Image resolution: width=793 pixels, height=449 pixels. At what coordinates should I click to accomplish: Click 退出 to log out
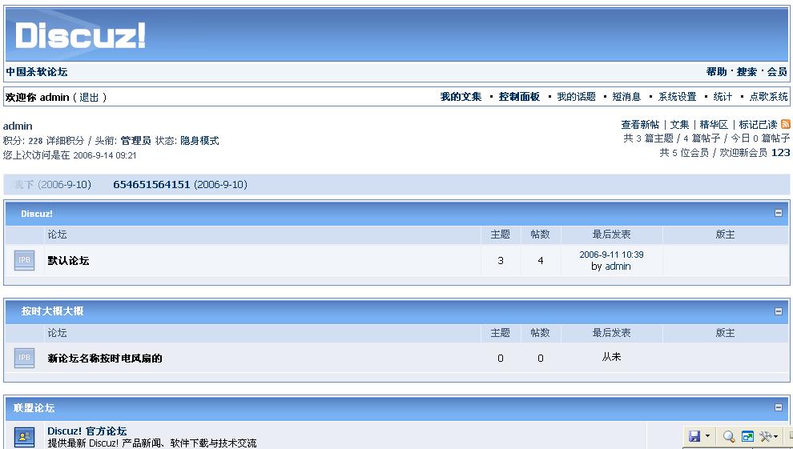[89, 97]
